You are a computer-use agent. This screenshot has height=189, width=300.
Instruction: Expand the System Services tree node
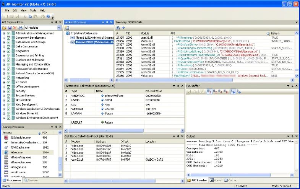point(4,95)
